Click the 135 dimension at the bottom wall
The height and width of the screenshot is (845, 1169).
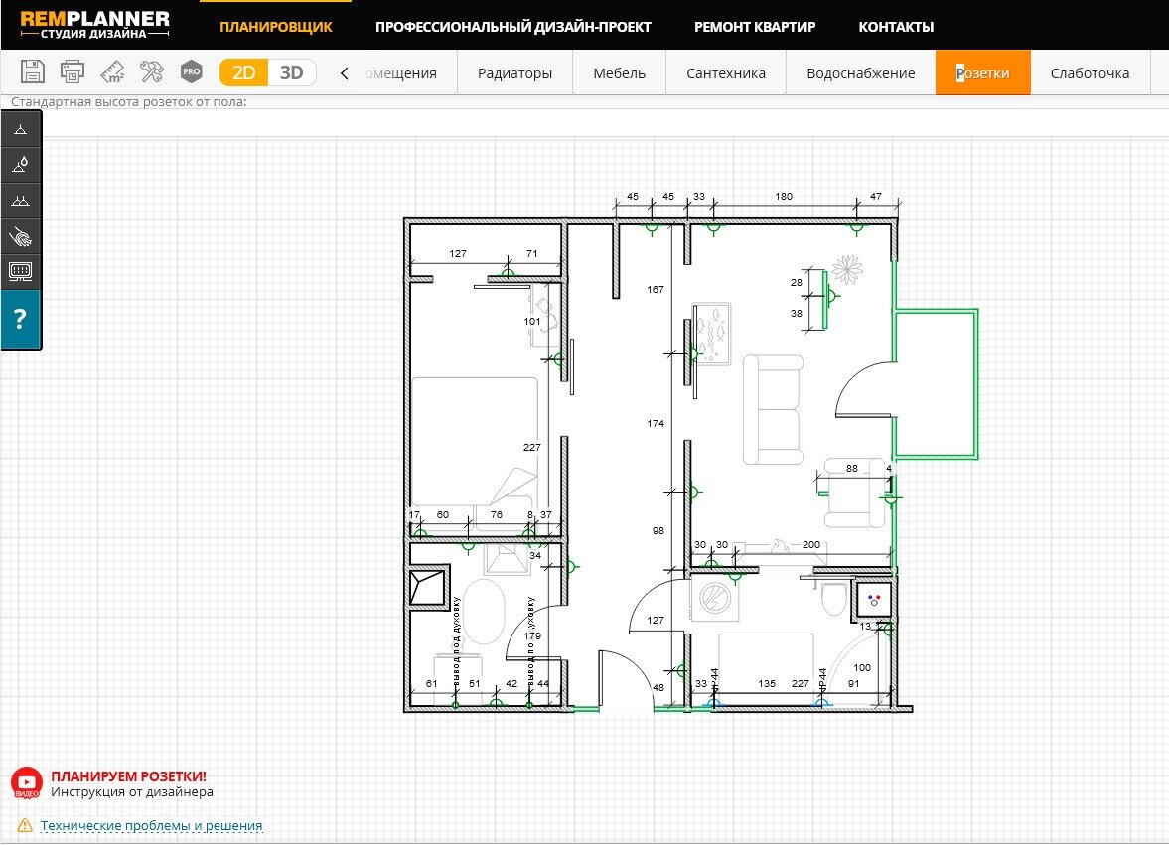click(767, 683)
